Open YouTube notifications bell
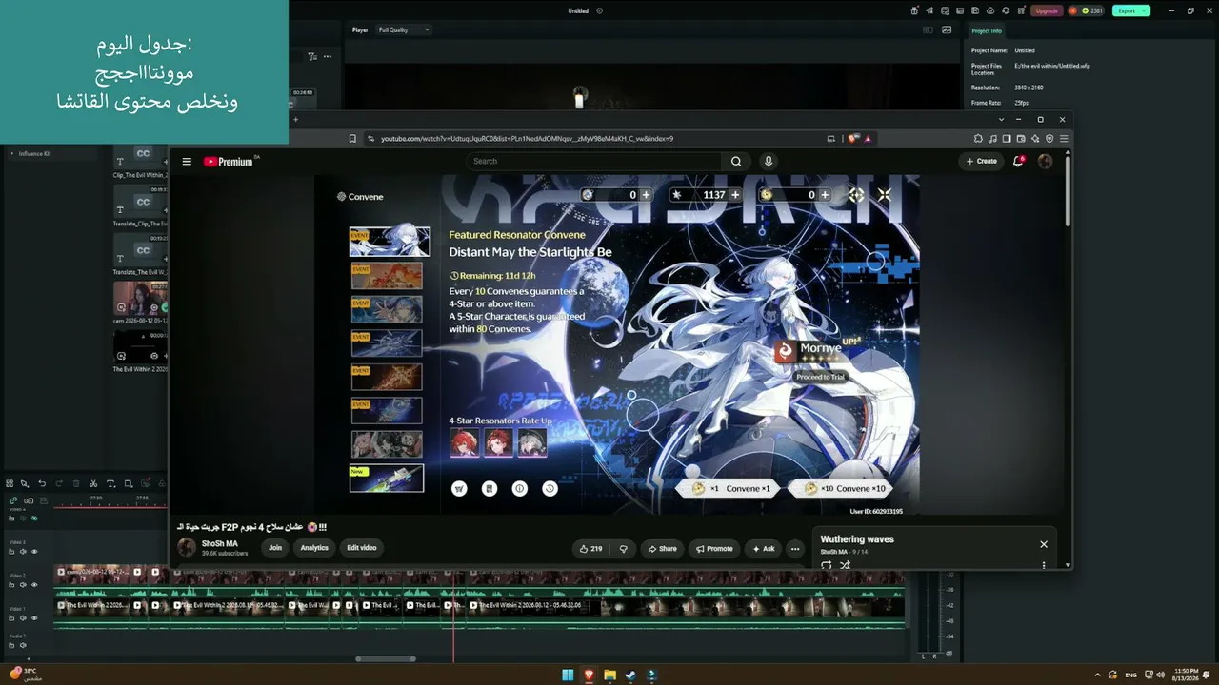1219x685 pixels. (1018, 162)
